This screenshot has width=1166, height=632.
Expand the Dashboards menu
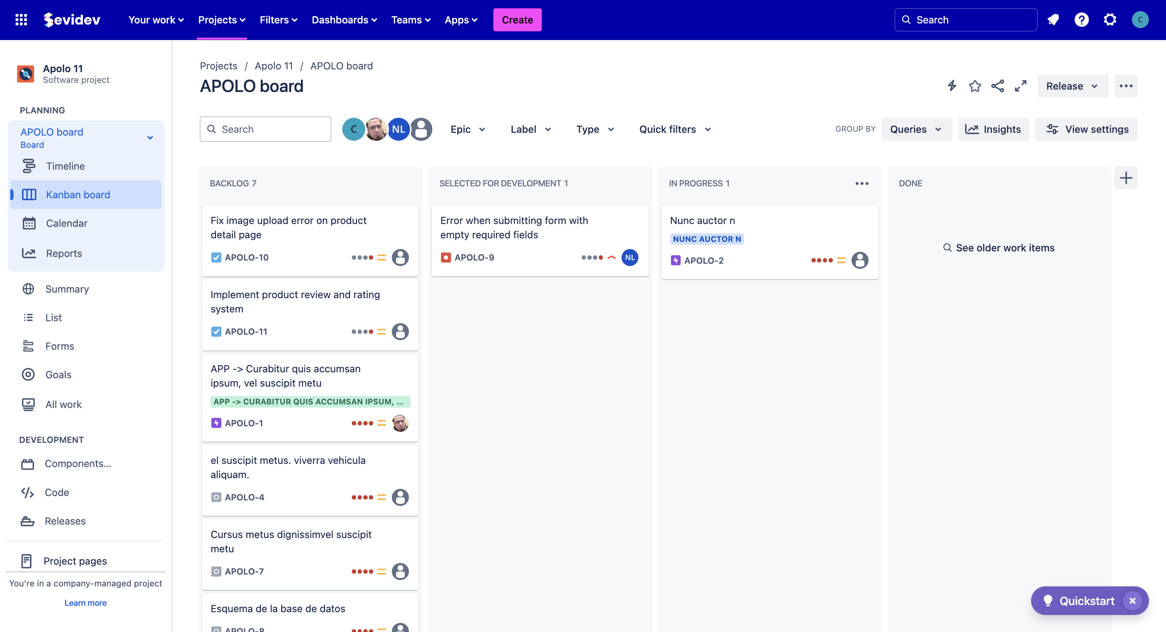[344, 19]
